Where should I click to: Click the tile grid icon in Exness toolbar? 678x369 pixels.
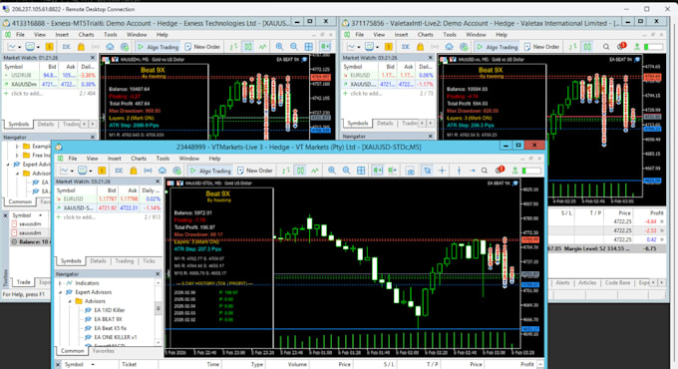coord(309,46)
